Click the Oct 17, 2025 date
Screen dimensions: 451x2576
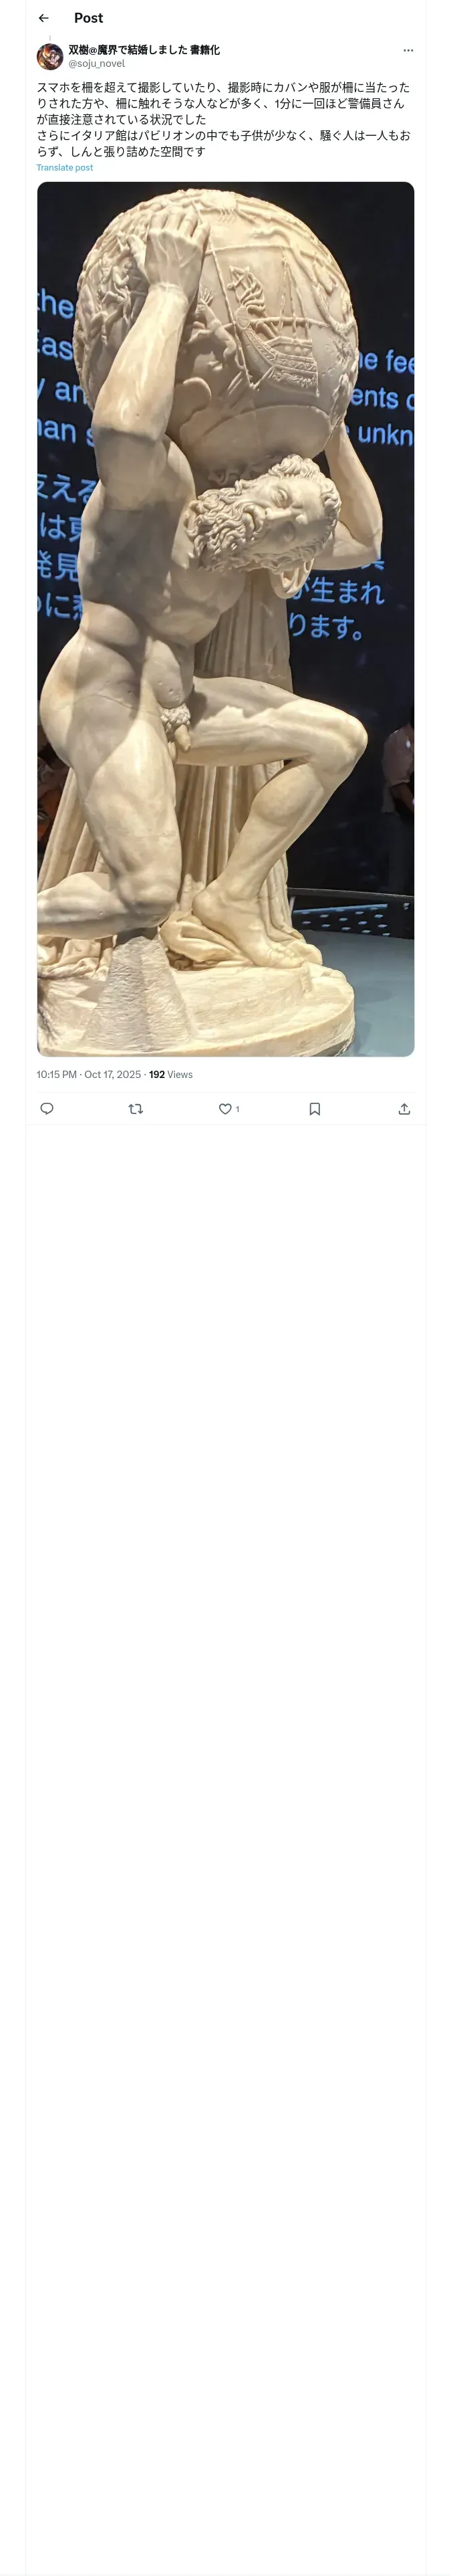112,1074
